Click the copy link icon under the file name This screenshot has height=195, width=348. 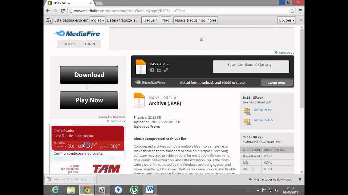[166, 70]
